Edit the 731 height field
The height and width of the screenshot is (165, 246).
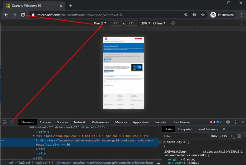tap(131, 23)
